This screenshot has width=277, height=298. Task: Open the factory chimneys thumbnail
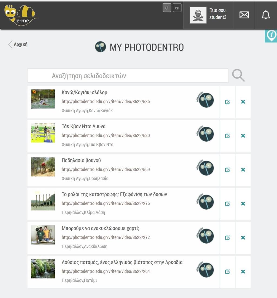pos(43,201)
